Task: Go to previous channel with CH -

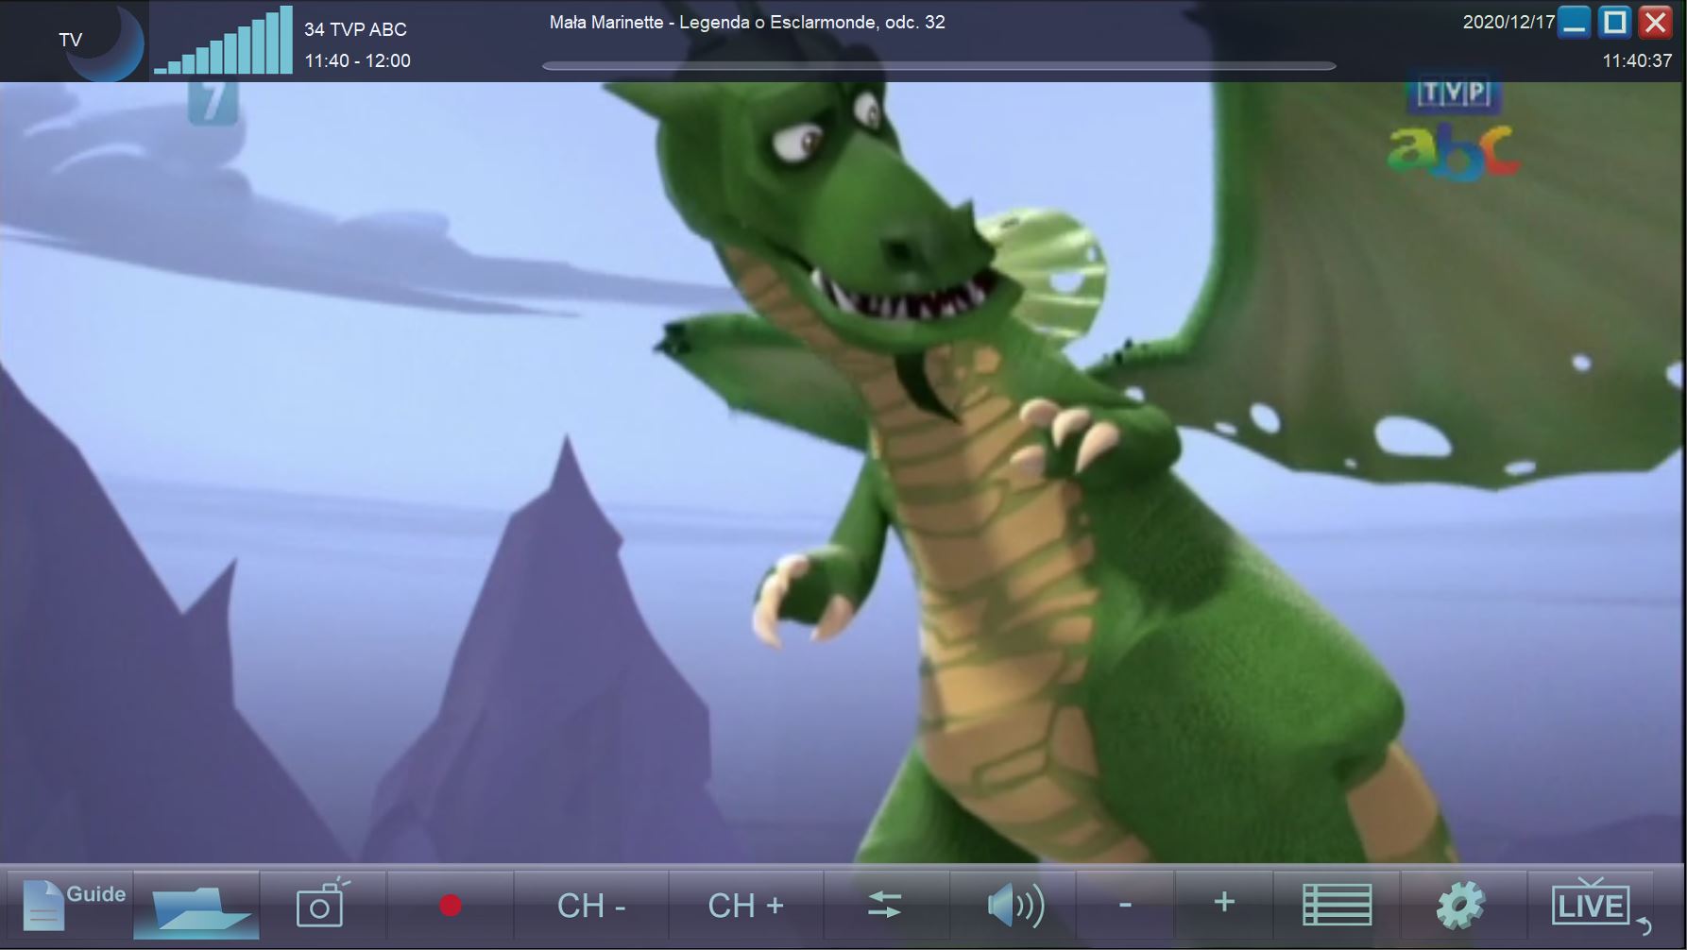Action: click(x=591, y=905)
